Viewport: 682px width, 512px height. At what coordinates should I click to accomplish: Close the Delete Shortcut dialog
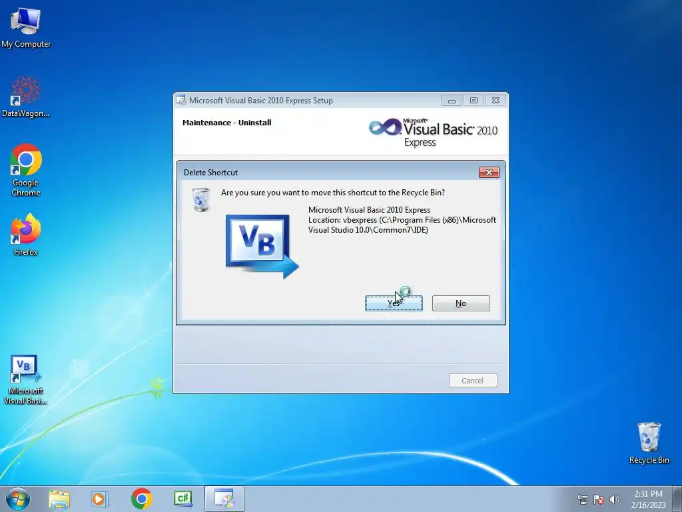tap(489, 173)
